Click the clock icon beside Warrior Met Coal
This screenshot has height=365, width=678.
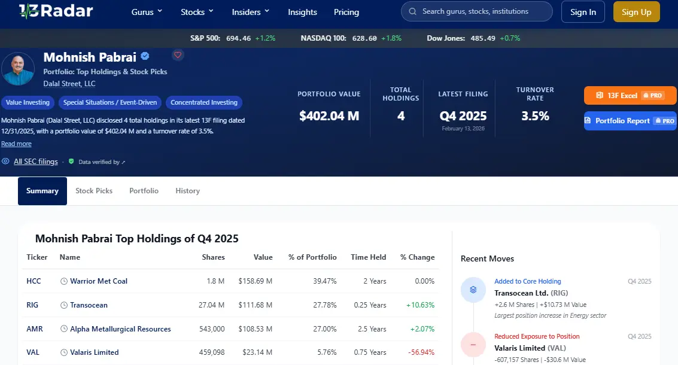pos(64,281)
